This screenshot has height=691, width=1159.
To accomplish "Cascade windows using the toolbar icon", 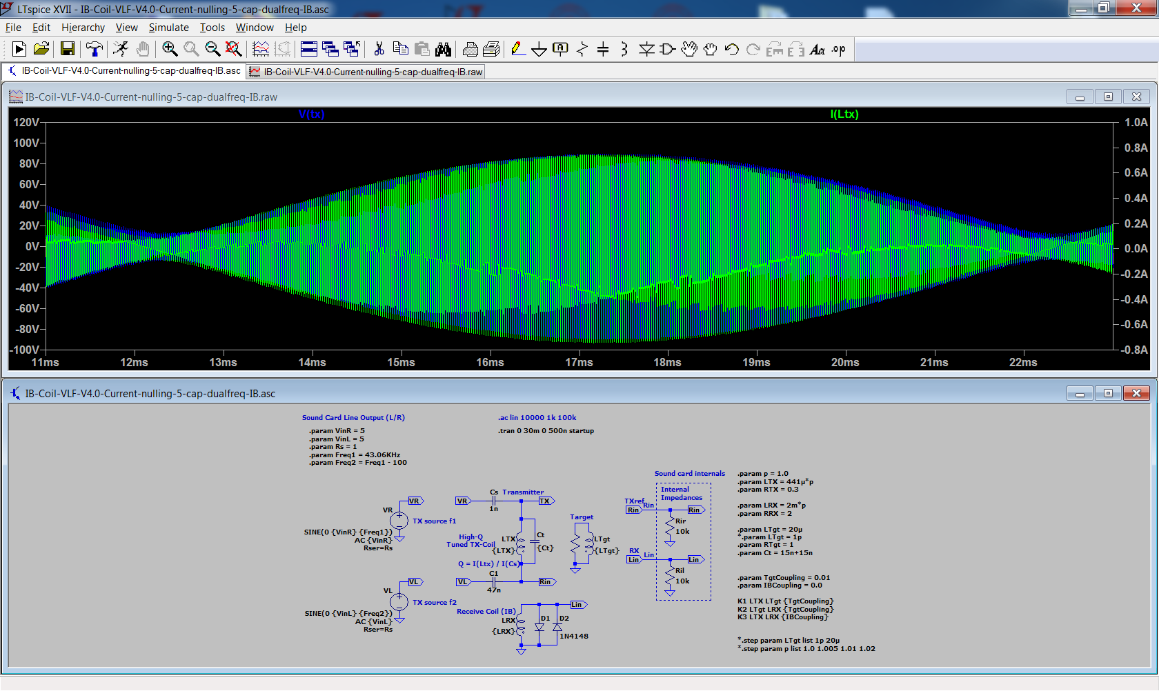I will (352, 49).
